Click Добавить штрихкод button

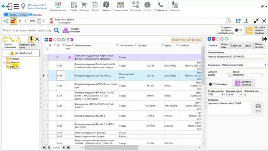(x=244, y=83)
